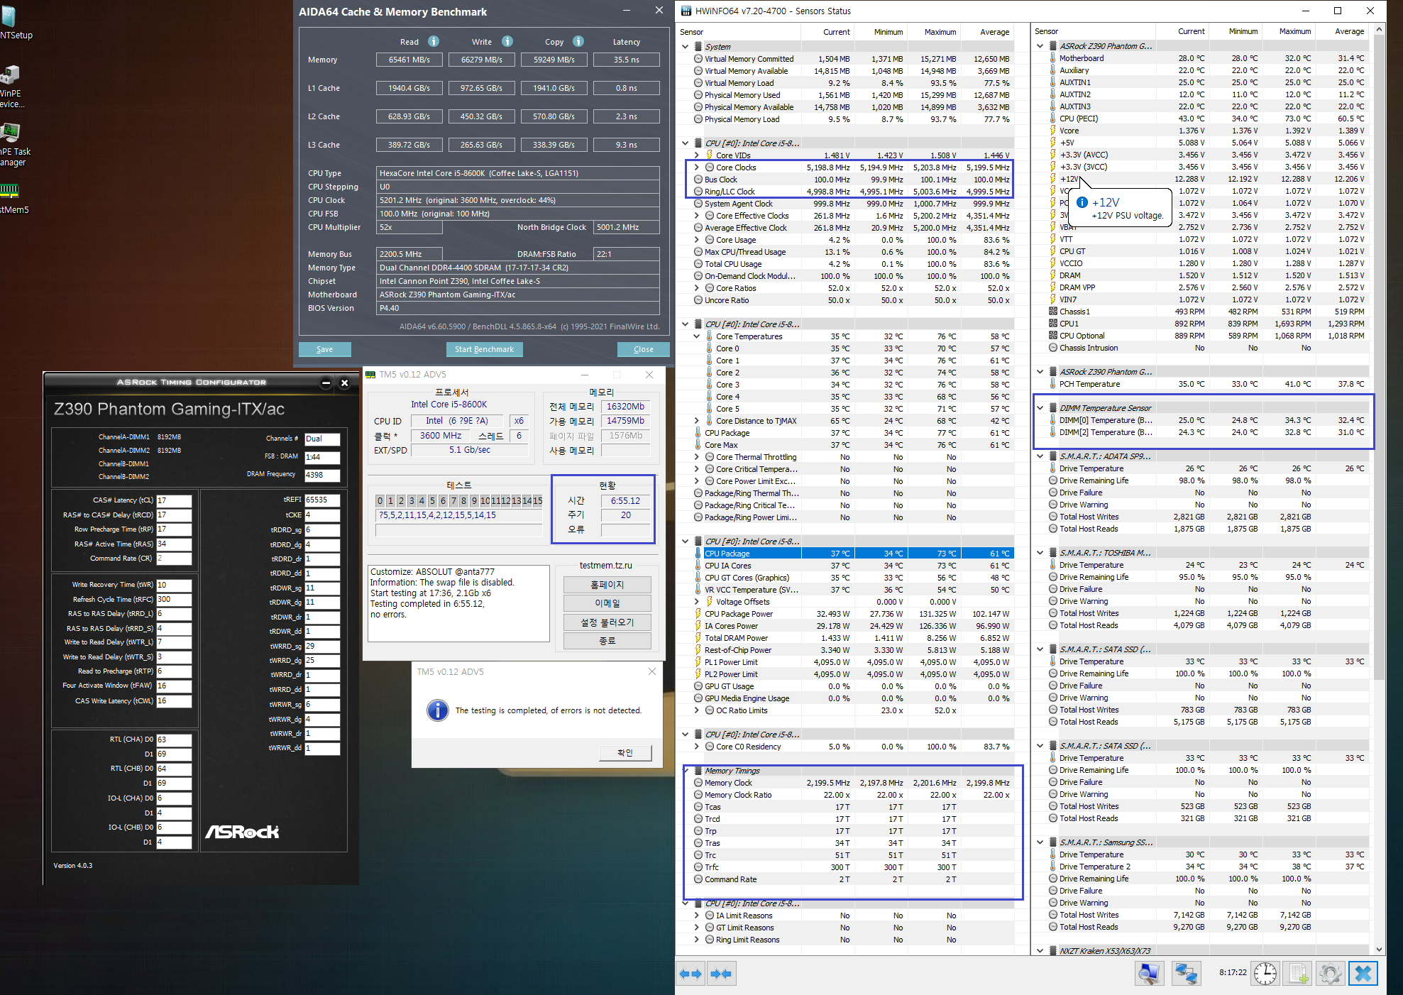Click the TM5 test sequence field ?5,5,2,11,15...
This screenshot has width=1403, height=995.
459,516
